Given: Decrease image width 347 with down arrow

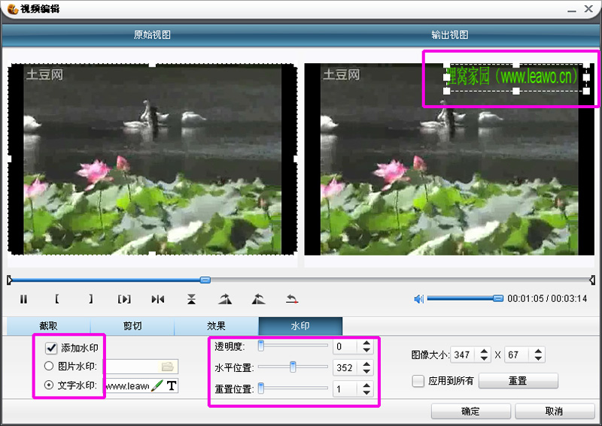Looking at the screenshot, I should point(484,358).
